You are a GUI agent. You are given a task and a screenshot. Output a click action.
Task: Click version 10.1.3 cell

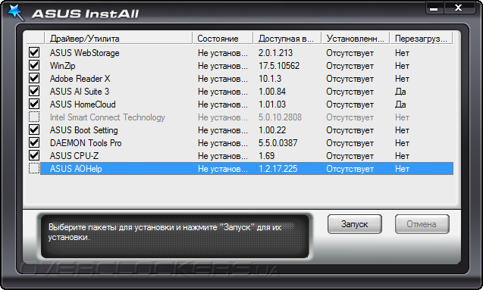(270, 79)
